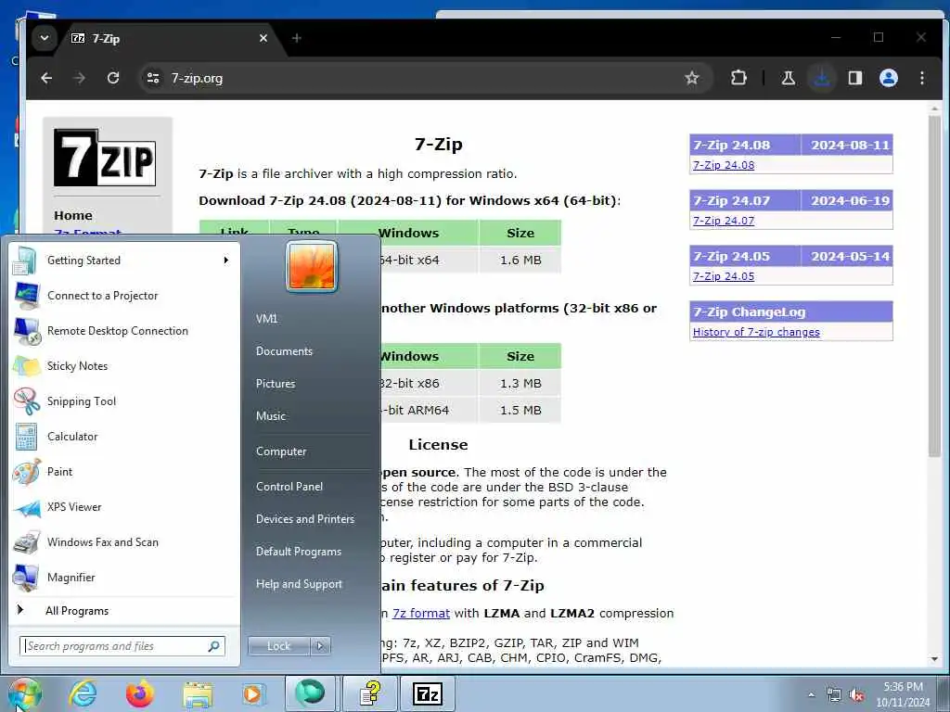Image resolution: width=950 pixels, height=712 pixels.
Task: Open the Chrome extensions puzzle icon
Action: click(738, 78)
